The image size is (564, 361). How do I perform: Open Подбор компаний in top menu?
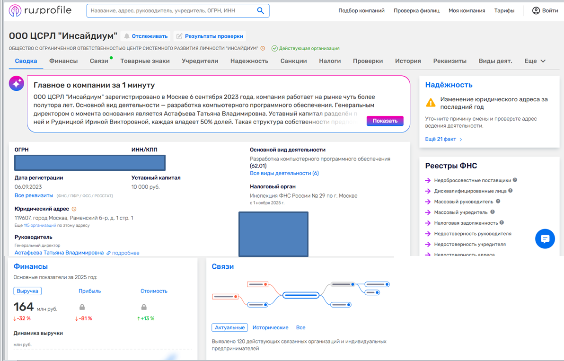pyautogui.click(x=361, y=10)
